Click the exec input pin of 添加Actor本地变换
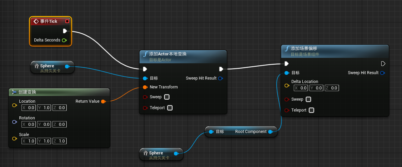Screen dimensions: 402x167 145,69
